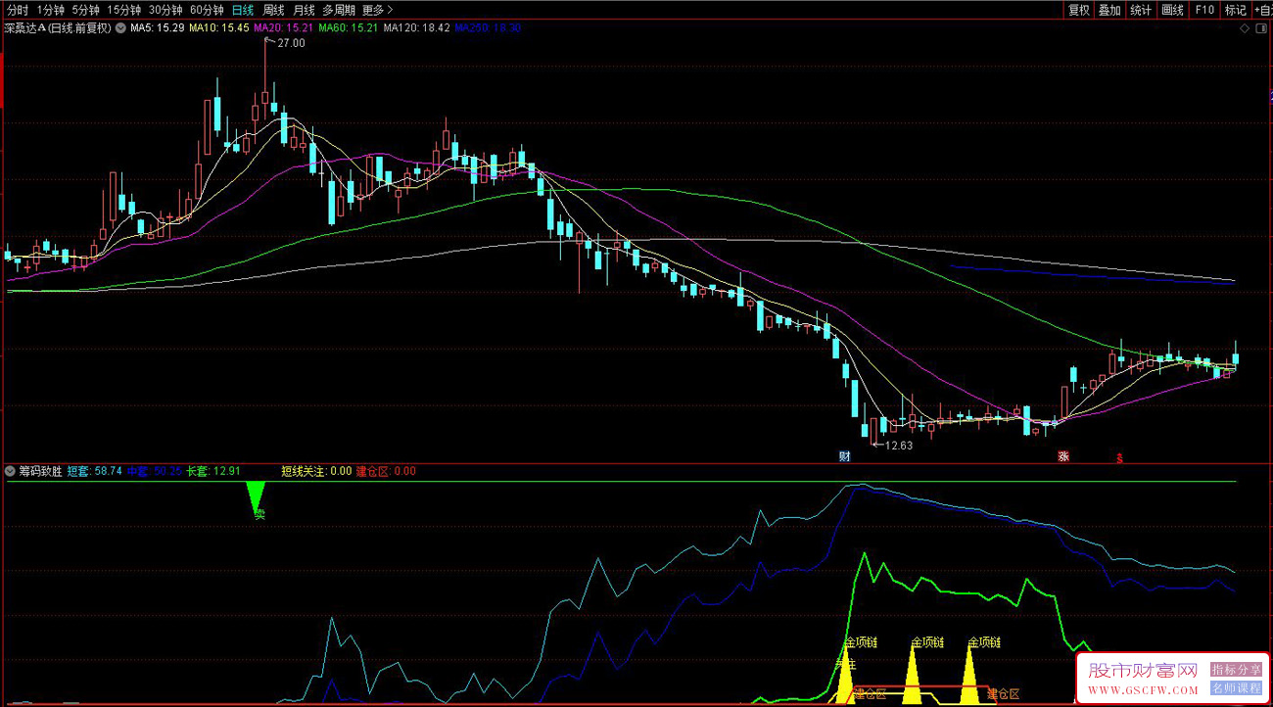Click the 27.00 high price label

point(291,43)
